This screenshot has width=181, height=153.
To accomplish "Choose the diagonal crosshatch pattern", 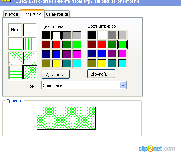I will (x=30, y=72).
